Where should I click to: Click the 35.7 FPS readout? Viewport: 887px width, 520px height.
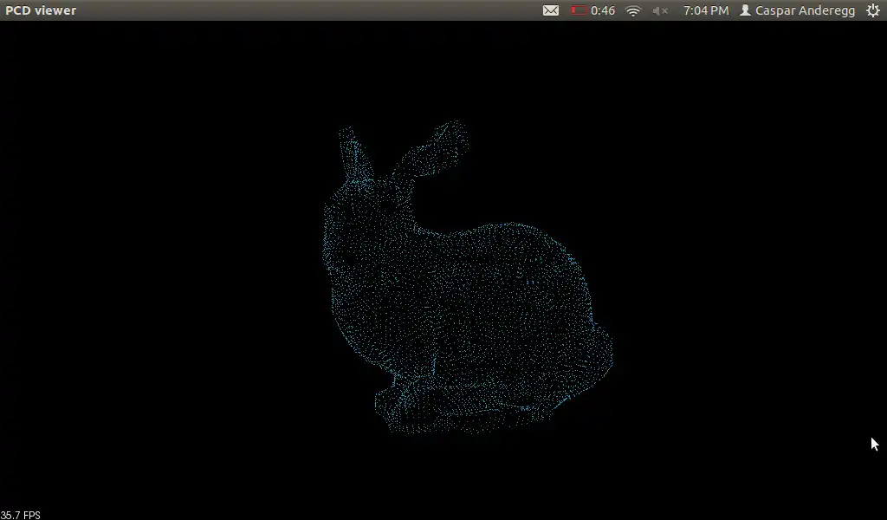pos(21,515)
